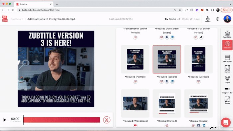The width and height of the screenshot is (233, 131).
Task: Click the Redo button
Action: click(183, 19)
